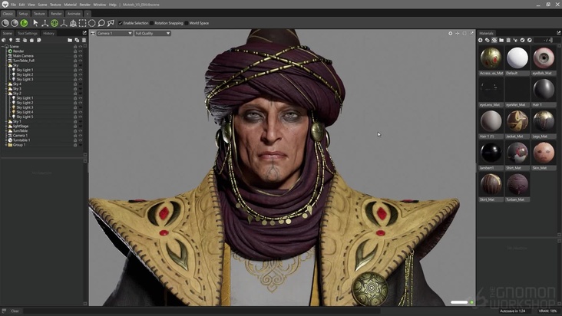Show the hidden Sky 3 object
This screenshot has width=562, height=316.
click(81, 89)
